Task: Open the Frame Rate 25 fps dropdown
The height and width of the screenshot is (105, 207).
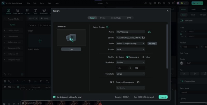Action: coord(130,74)
